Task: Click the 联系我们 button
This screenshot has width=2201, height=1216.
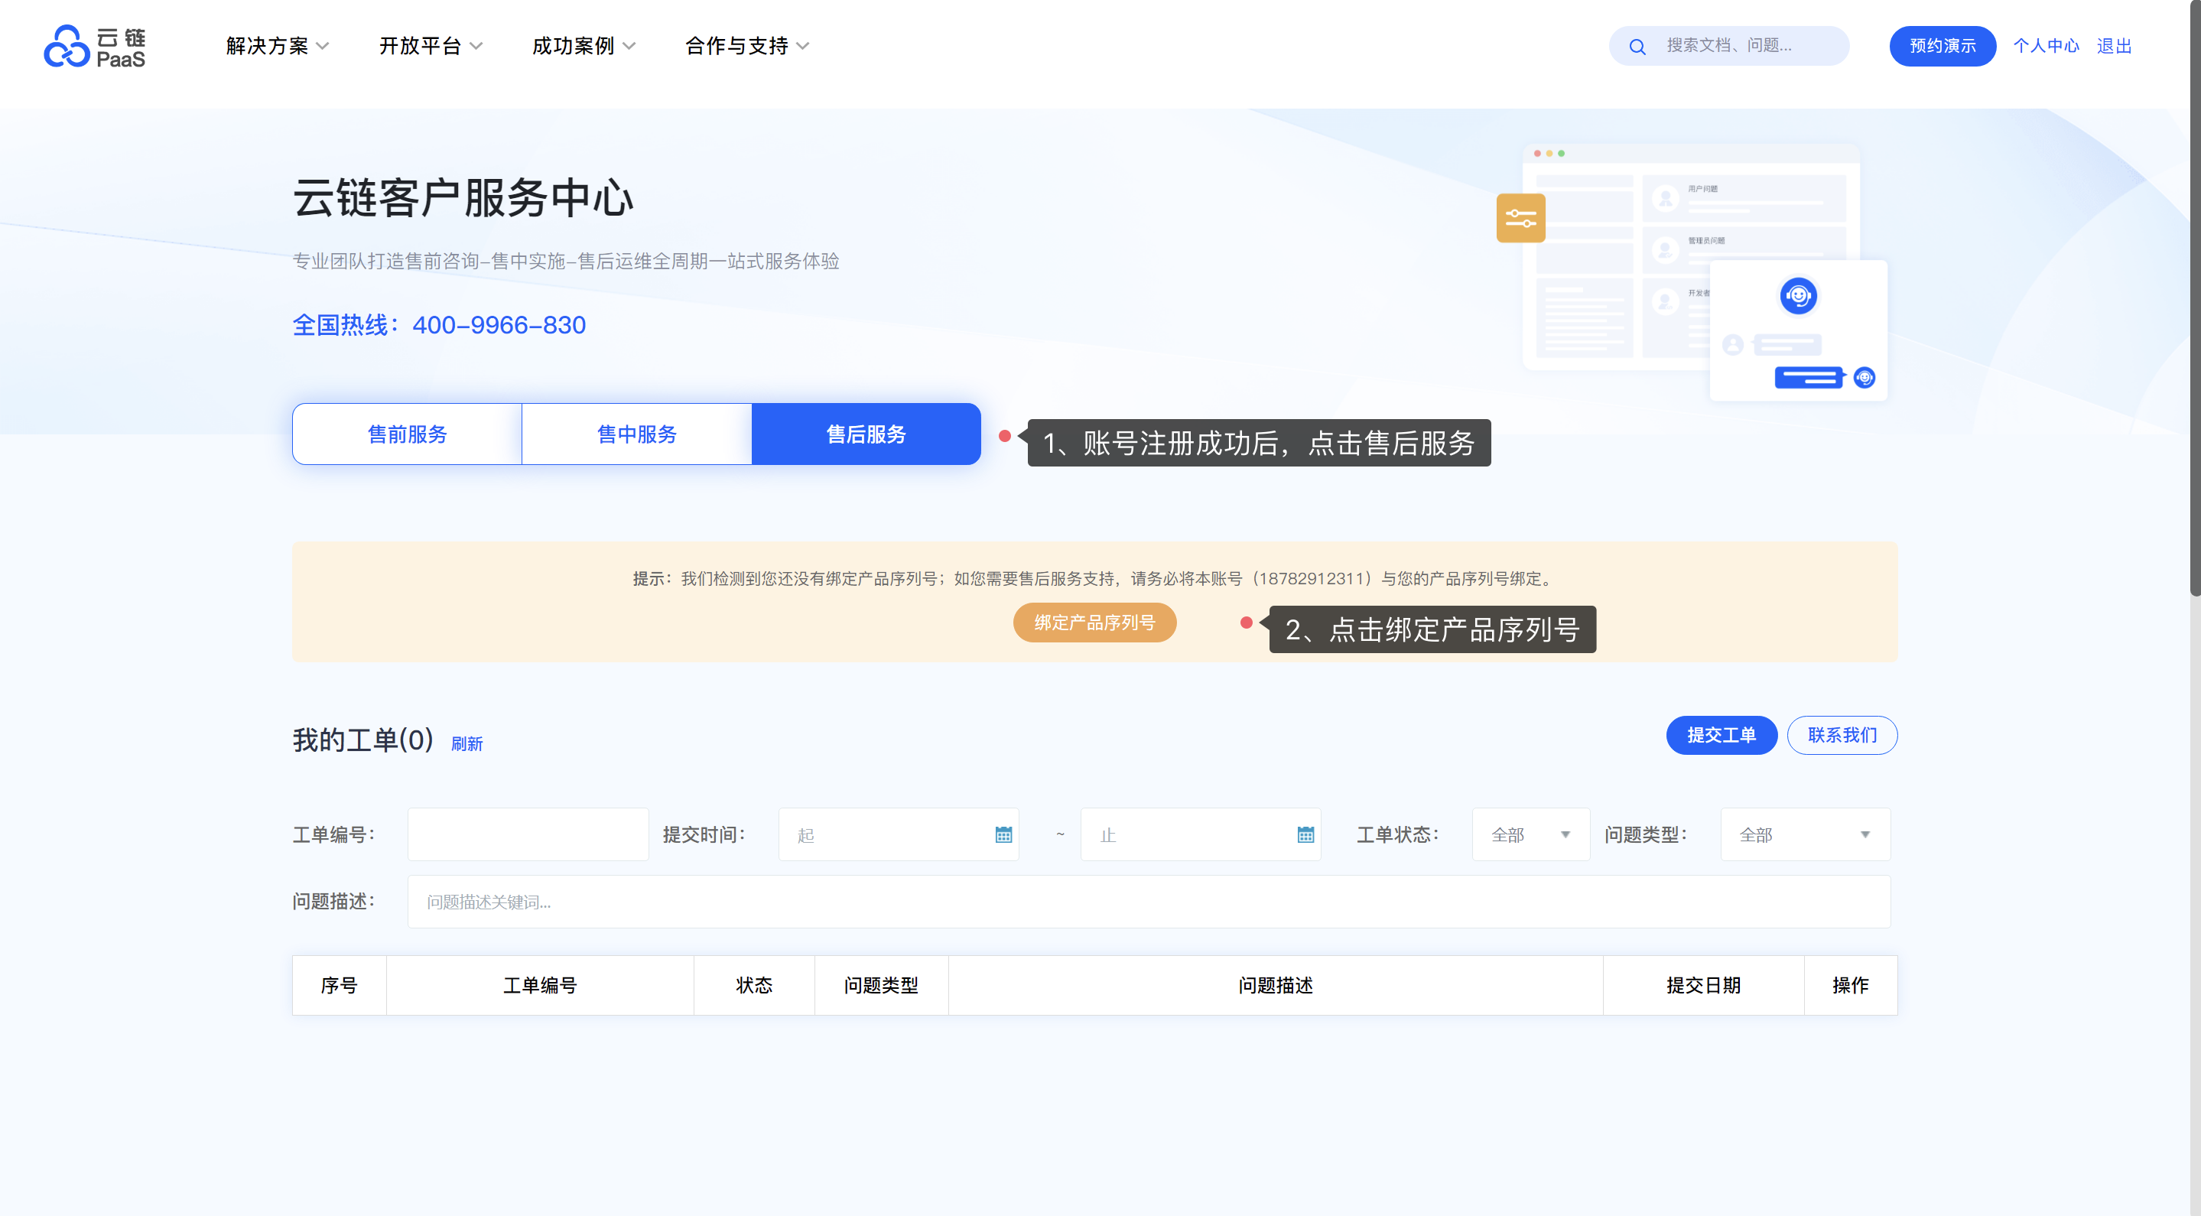Action: pyautogui.click(x=1842, y=735)
